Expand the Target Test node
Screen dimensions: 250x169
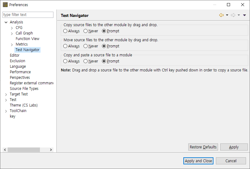click(x=6, y=94)
